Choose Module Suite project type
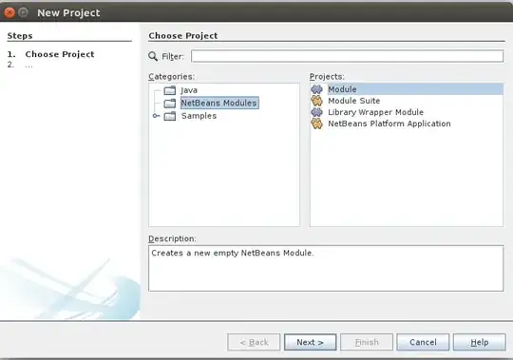Viewport: 513px width, 360px height. click(x=354, y=101)
